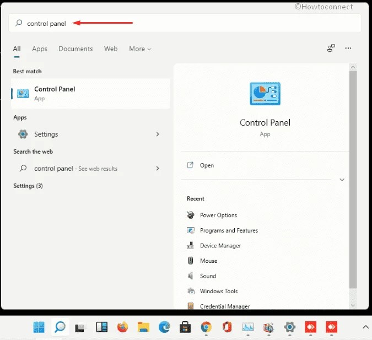
Task: Expand the More dropdown
Action: pyautogui.click(x=140, y=48)
